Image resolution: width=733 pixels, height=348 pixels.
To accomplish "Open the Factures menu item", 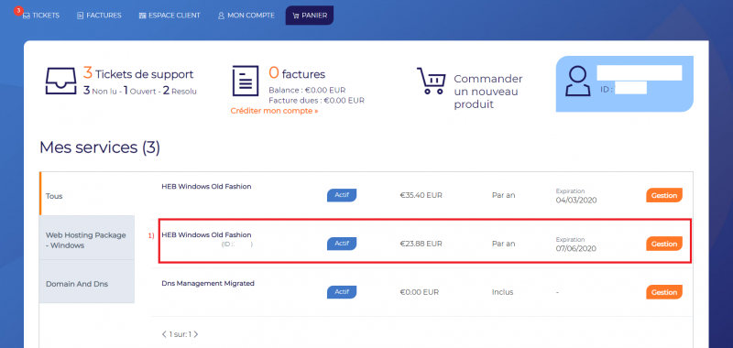I will click(x=99, y=16).
